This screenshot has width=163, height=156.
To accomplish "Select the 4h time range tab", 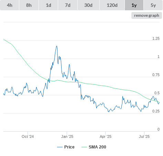I will pos(10,5).
